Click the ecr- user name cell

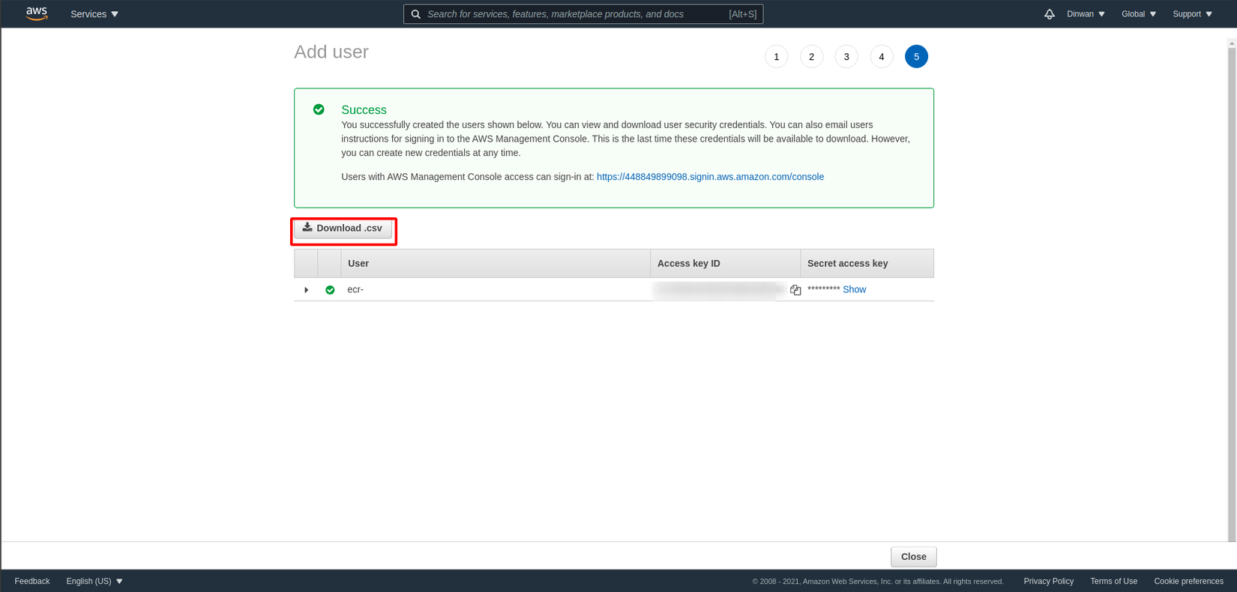355,289
